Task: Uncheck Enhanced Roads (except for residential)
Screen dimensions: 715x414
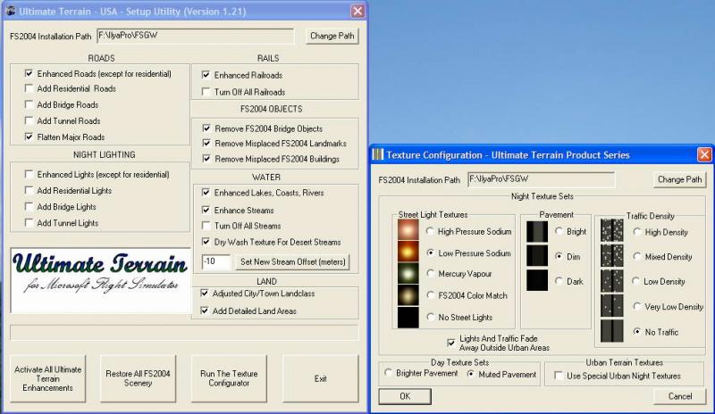Action: tap(29, 73)
